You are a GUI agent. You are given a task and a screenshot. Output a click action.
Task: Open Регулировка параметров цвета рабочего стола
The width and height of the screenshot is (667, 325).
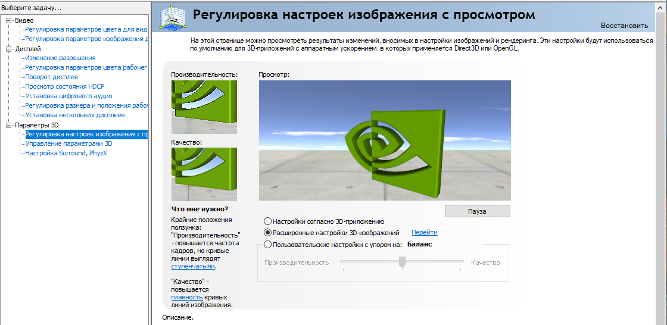pos(86,67)
